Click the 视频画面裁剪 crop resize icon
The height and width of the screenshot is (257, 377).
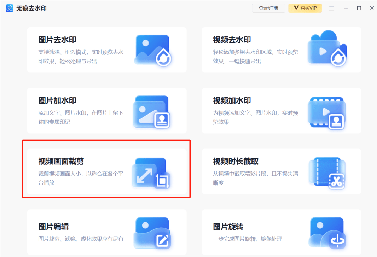click(x=151, y=173)
